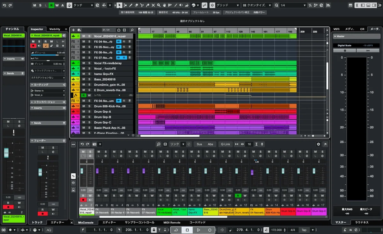This screenshot has height=234, width=383.
Task: Select the Range Selection tool
Action: [124, 5]
